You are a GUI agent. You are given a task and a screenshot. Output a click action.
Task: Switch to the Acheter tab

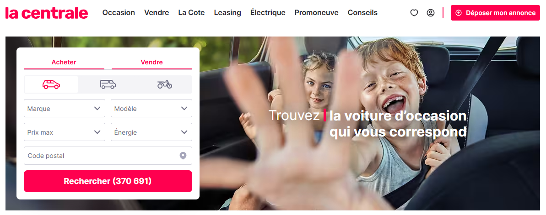[64, 63]
